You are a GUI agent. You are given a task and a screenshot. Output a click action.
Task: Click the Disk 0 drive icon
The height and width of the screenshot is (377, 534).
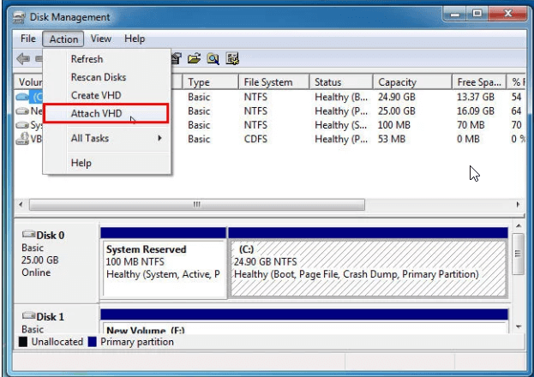point(28,235)
